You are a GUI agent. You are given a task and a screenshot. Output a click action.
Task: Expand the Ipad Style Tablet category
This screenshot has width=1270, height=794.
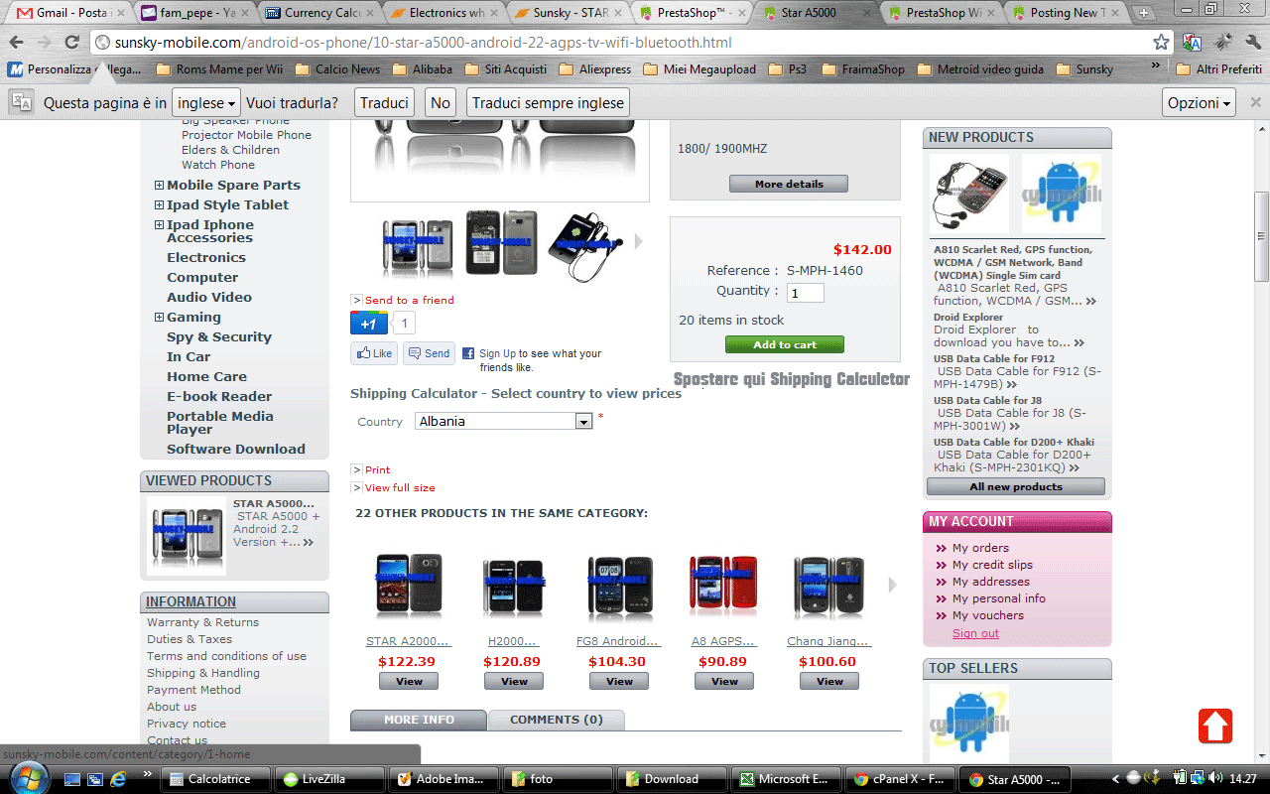[x=159, y=204]
